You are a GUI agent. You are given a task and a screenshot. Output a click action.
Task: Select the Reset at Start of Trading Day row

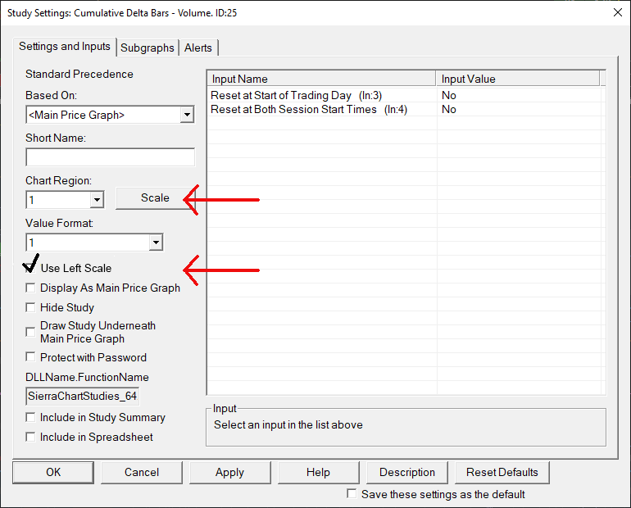click(406, 95)
